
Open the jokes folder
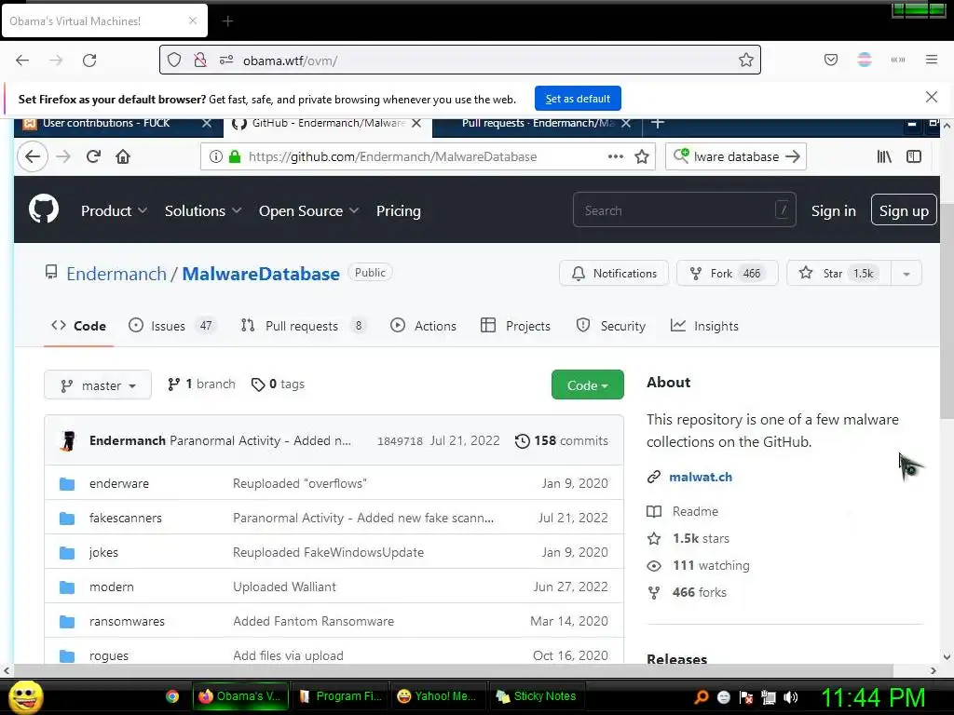click(x=103, y=553)
